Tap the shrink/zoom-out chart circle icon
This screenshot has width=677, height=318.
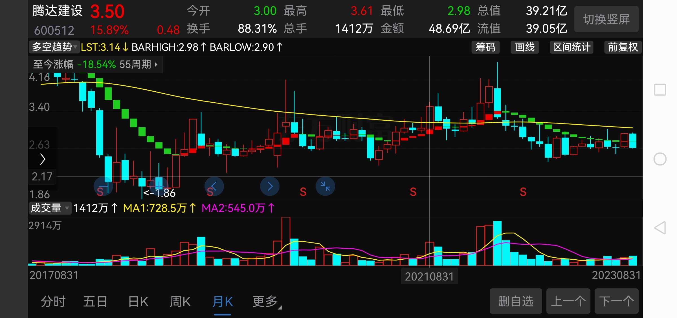pos(325,186)
